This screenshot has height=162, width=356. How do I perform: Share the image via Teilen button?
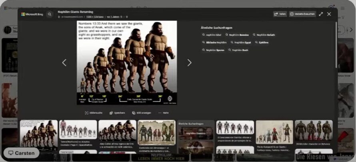coord(280,14)
